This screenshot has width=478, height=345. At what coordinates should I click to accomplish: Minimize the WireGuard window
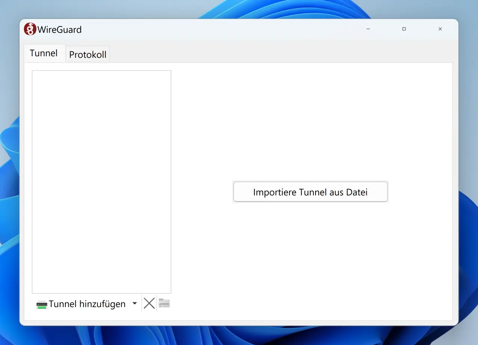click(368, 29)
